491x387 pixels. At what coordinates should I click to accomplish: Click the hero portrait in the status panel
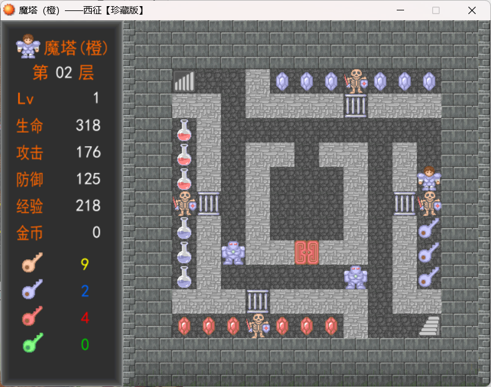tap(28, 46)
